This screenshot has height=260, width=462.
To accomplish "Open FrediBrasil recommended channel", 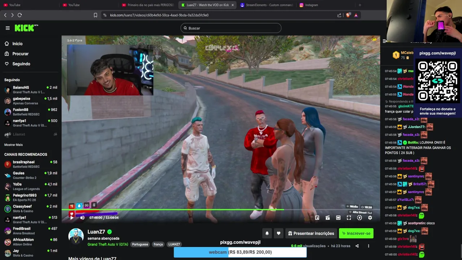I will [x=31, y=231].
